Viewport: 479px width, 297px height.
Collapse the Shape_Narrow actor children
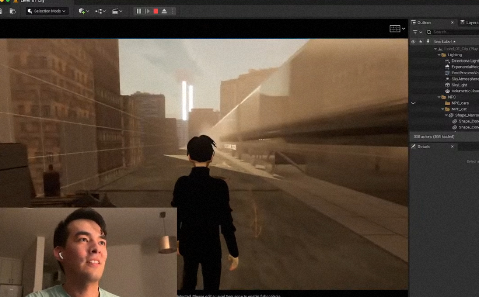click(446, 115)
